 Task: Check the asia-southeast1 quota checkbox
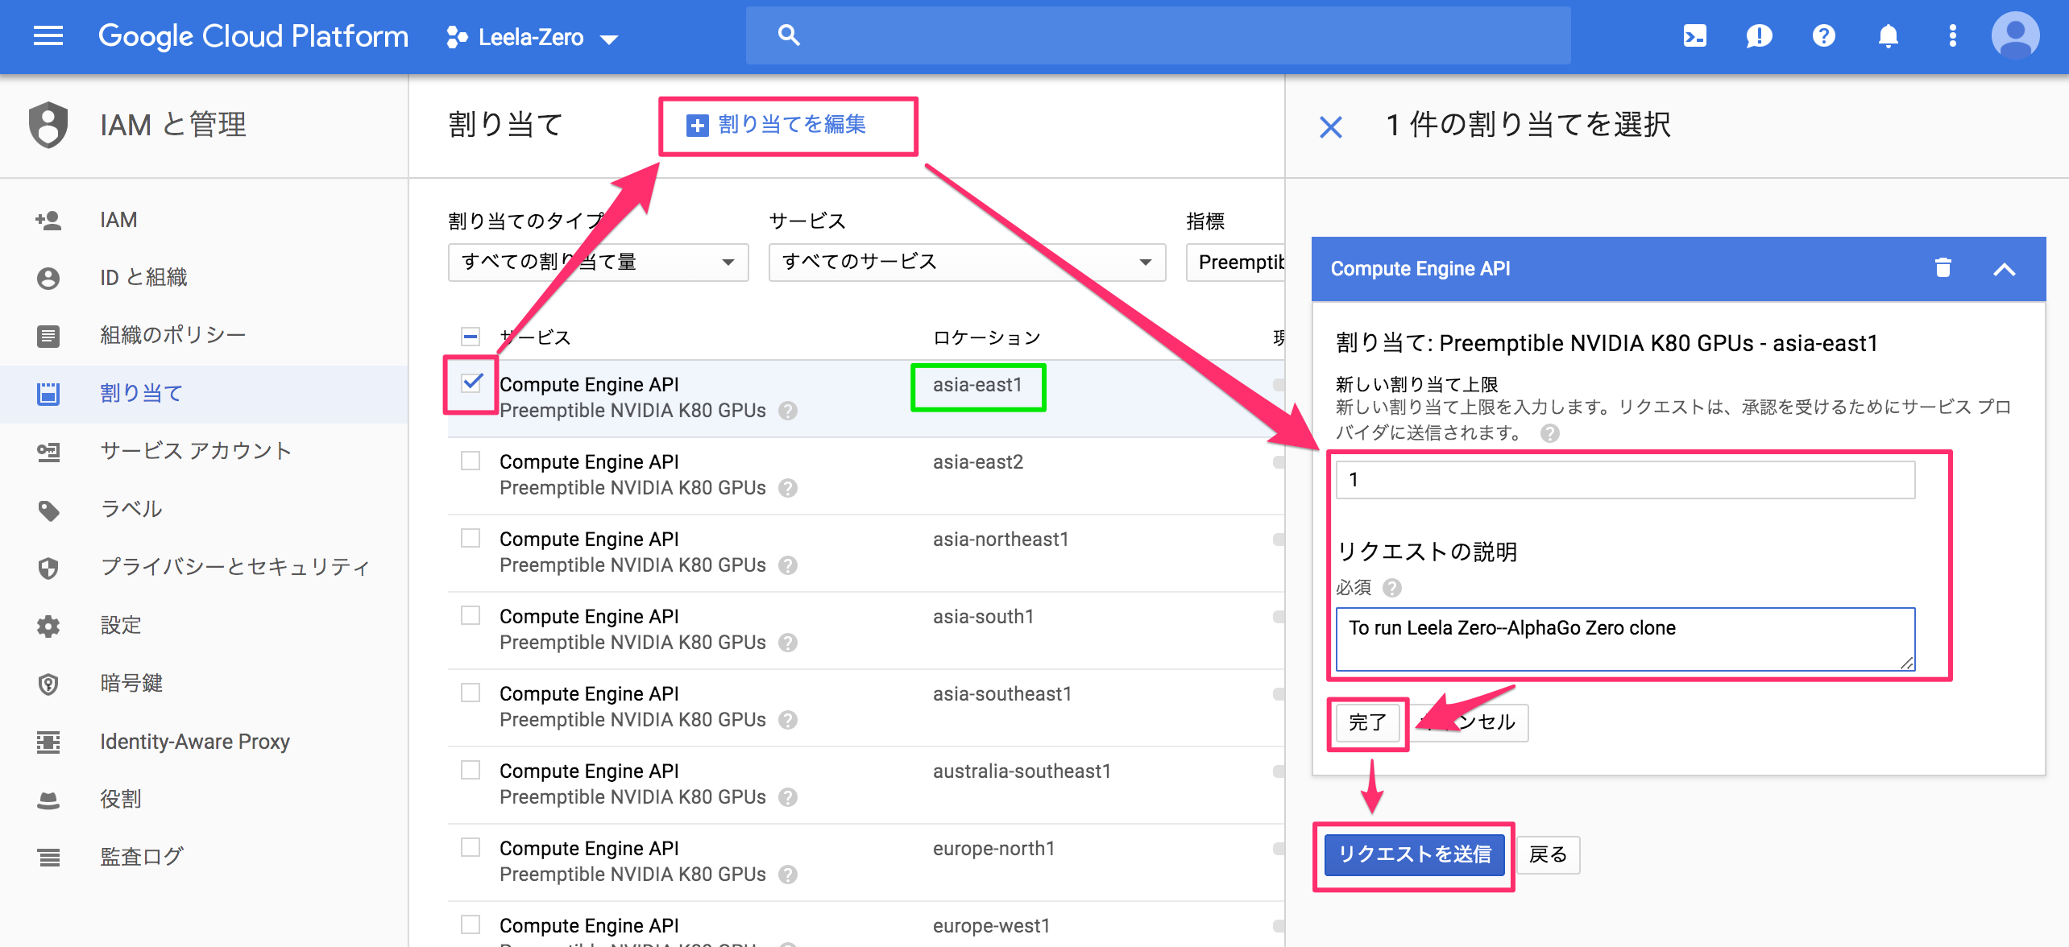pos(471,693)
